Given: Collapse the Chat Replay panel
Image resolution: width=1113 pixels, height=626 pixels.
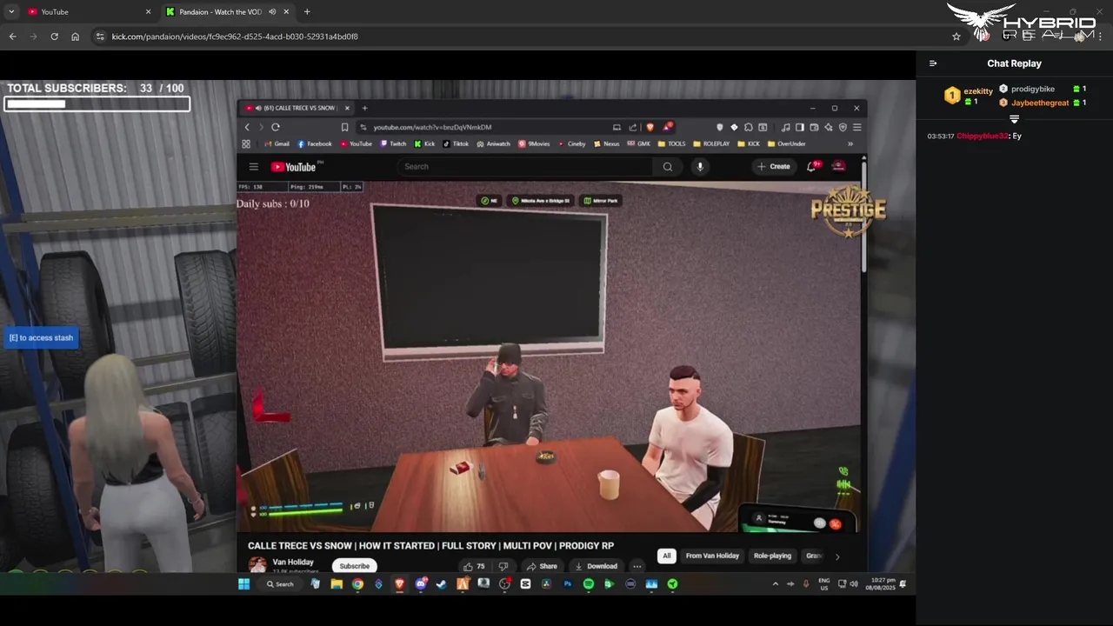Looking at the screenshot, I should [933, 63].
